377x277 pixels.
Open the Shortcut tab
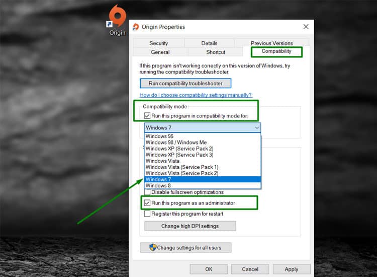click(x=216, y=52)
